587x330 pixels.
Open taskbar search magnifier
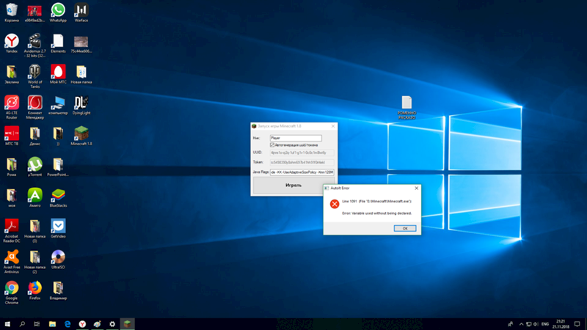tap(22, 324)
